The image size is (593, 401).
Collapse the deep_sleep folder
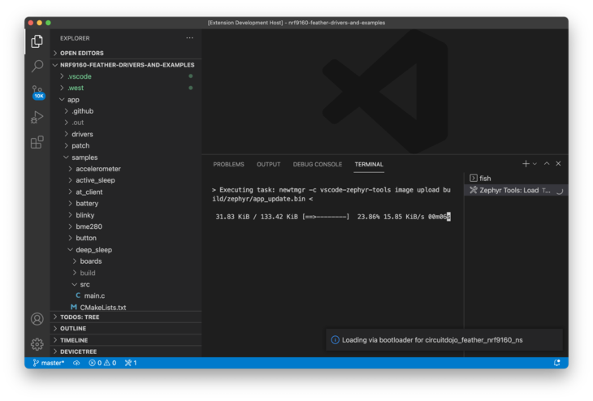(x=126, y=250)
